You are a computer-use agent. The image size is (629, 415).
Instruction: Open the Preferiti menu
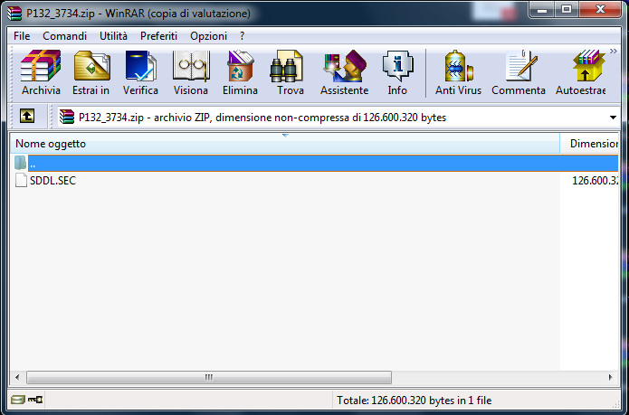pyautogui.click(x=158, y=36)
